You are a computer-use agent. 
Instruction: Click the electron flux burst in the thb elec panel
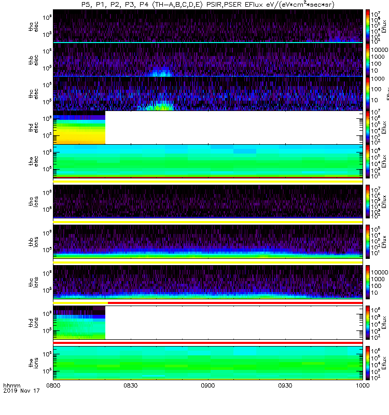[x=161, y=72]
